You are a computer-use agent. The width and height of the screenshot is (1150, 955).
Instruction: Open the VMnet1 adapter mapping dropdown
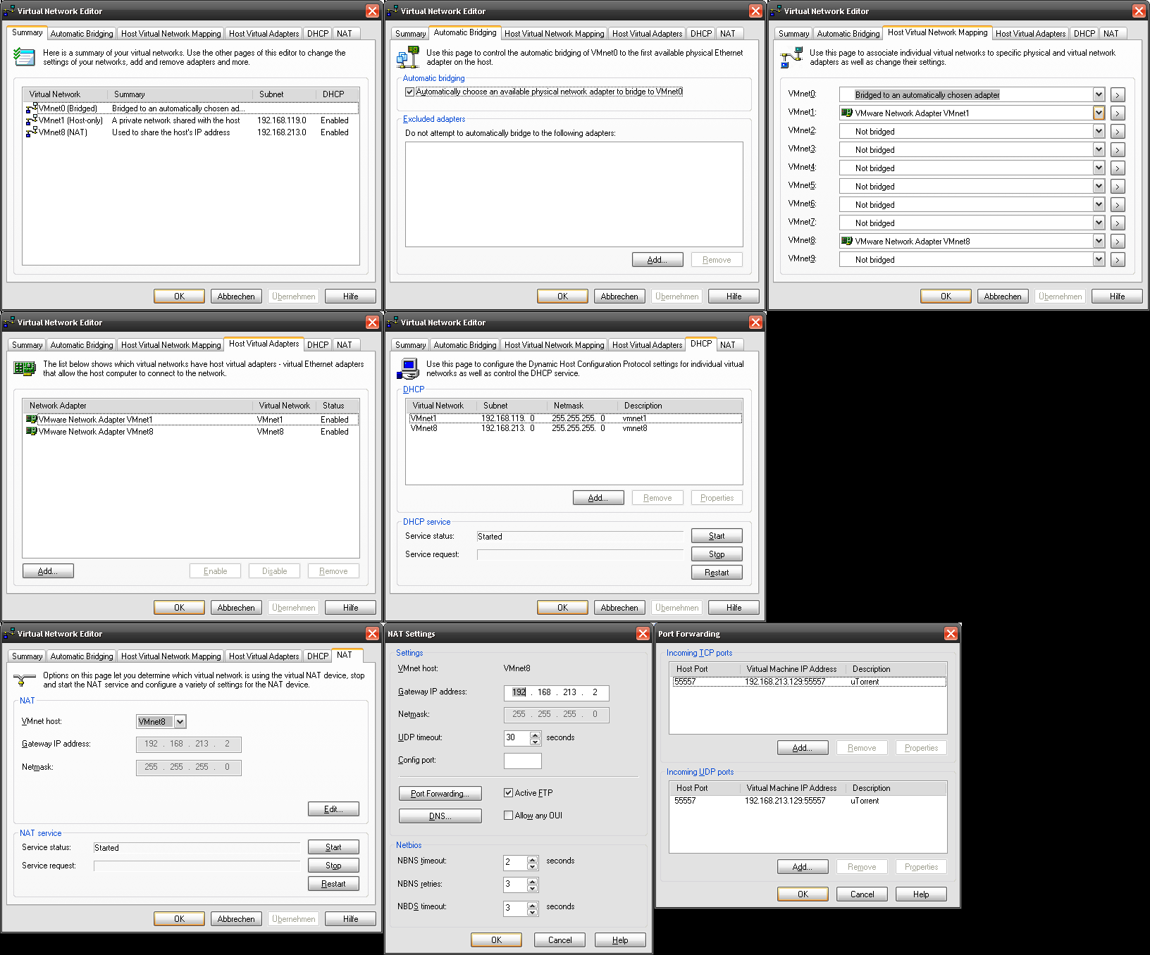pos(1099,113)
